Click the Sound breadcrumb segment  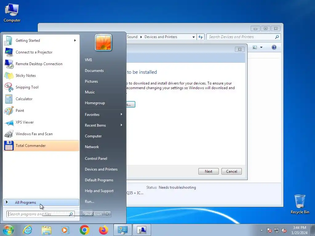(x=132, y=37)
